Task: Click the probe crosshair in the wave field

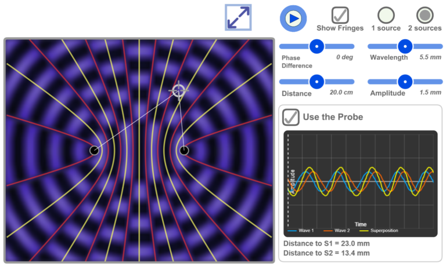Action: click(x=179, y=90)
